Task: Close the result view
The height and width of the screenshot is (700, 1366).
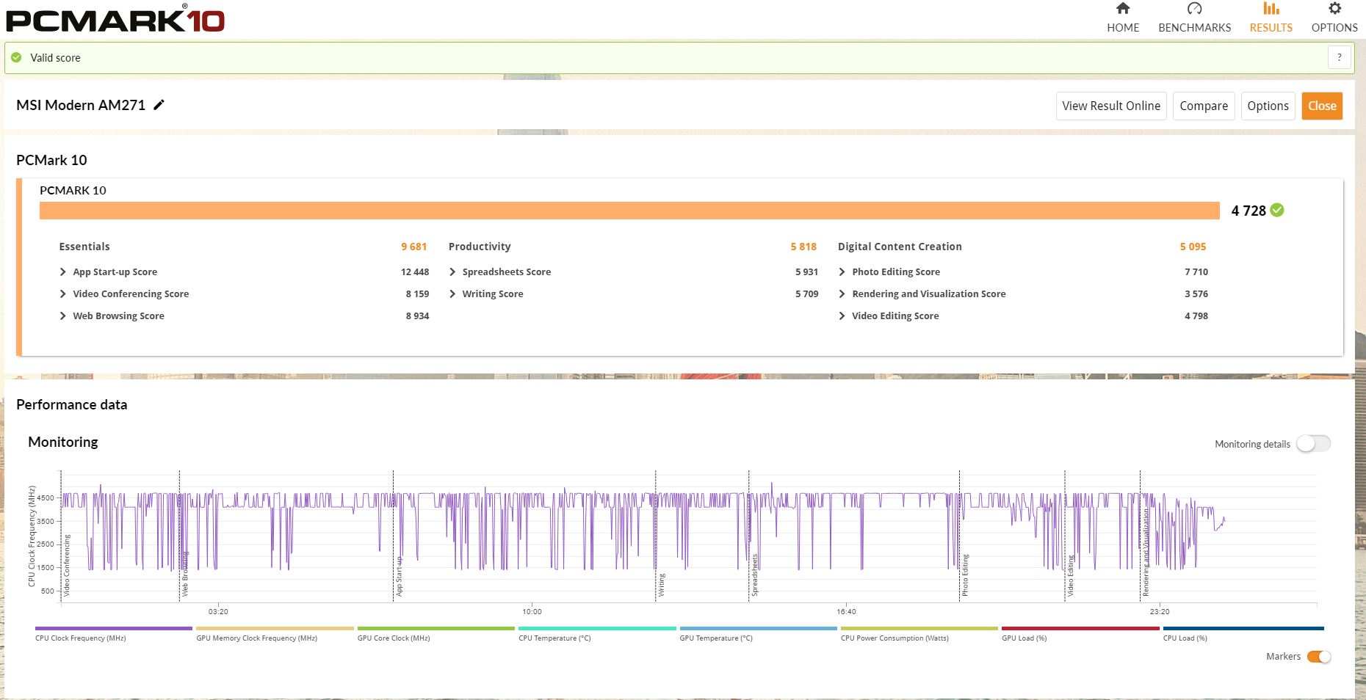Action: point(1322,106)
